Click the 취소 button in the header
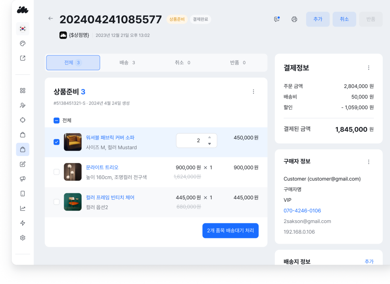 (x=344, y=19)
